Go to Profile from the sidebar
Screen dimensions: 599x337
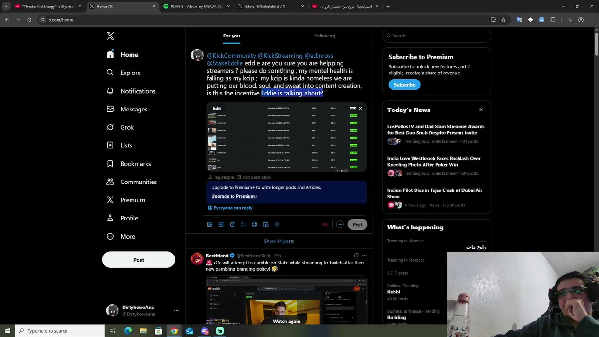(122, 218)
